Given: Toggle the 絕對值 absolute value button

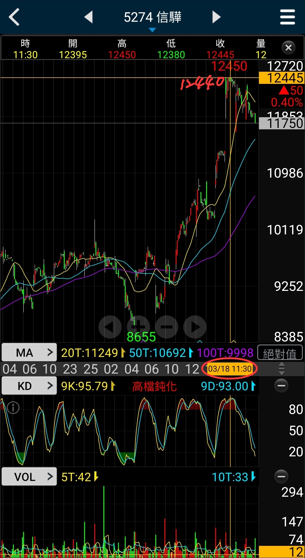Looking at the screenshot, I should [x=280, y=353].
